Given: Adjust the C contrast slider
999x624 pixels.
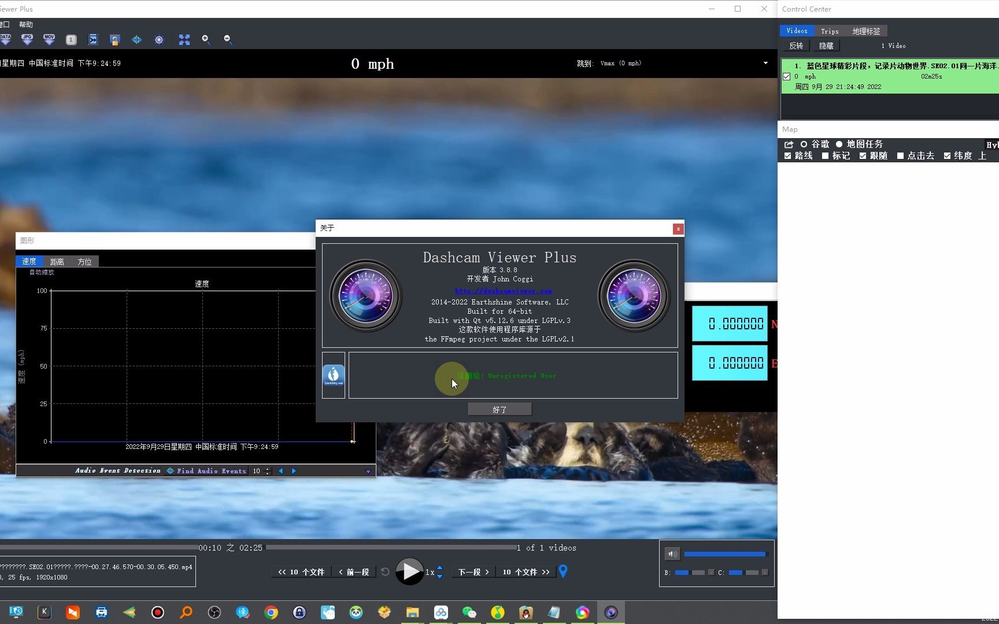Looking at the screenshot, I should tap(744, 573).
